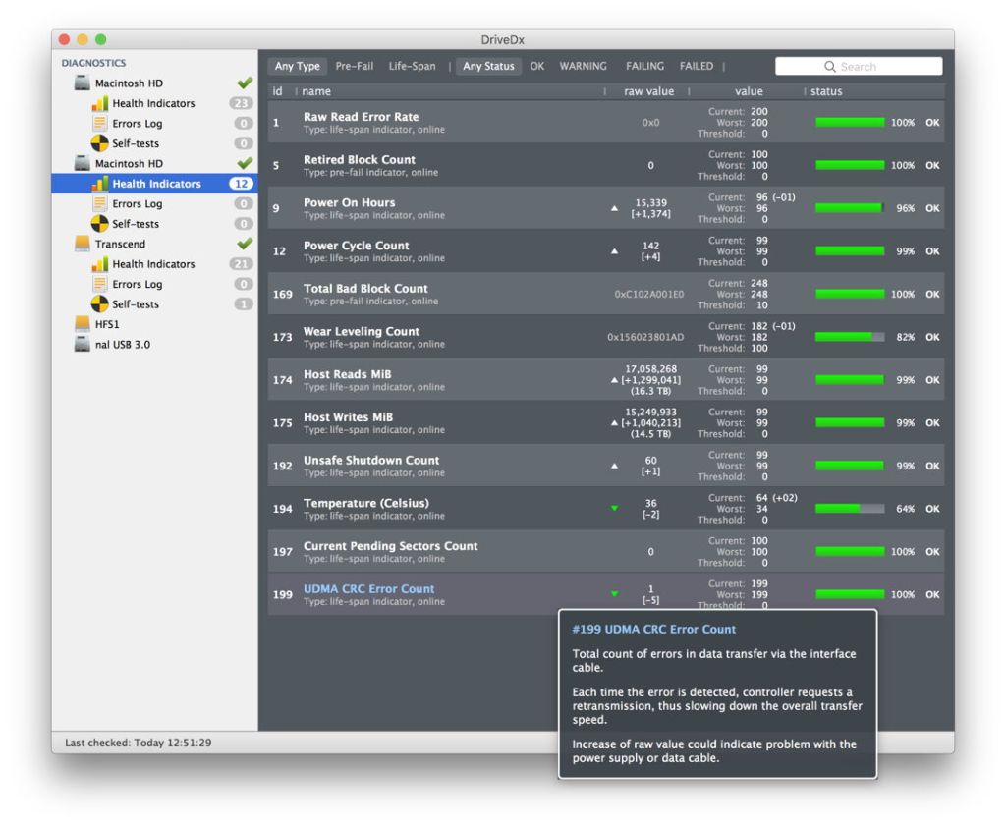
Task: Click the green down arrow in Temperature row
Action: (x=615, y=509)
